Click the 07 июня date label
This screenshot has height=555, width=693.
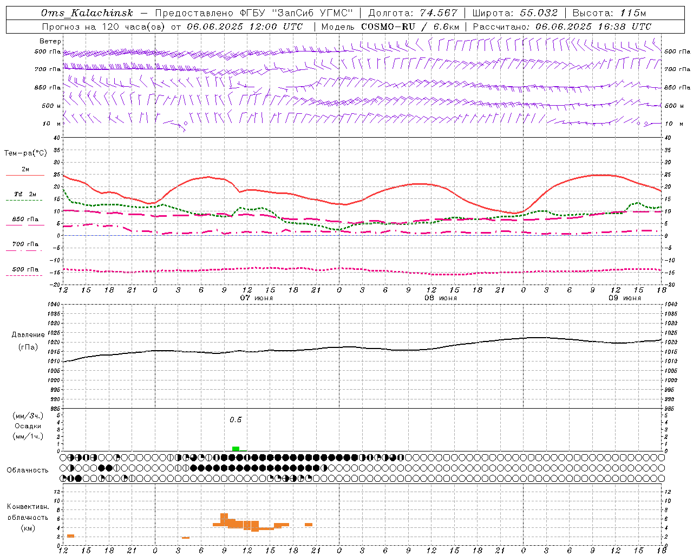coord(257,298)
